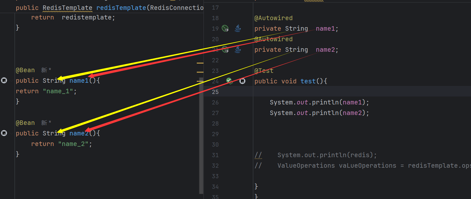Collapse the name1() method fold arrow

tap(12, 80)
